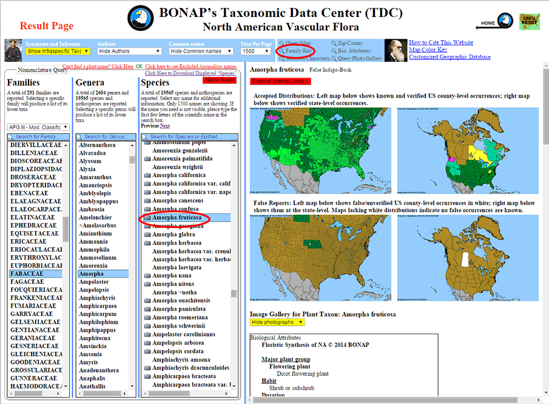Click the BONAP eagle logo in the header
This screenshot has height=404, width=549.
[140, 18]
